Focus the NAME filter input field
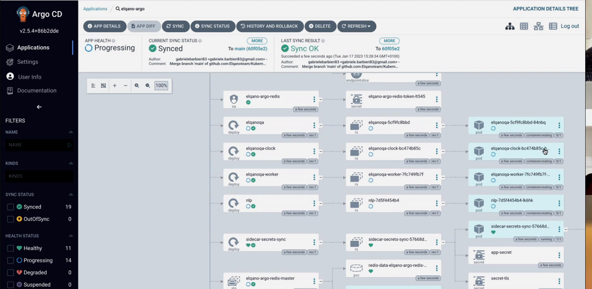 pos(39,145)
